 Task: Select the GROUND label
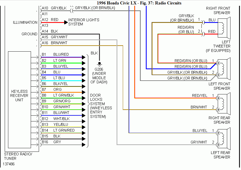(x=29, y=34)
